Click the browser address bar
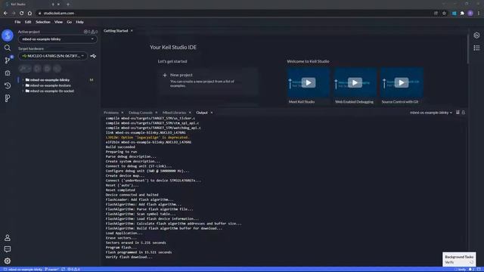This screenshot has height=272, width=484. coord(234,14)
